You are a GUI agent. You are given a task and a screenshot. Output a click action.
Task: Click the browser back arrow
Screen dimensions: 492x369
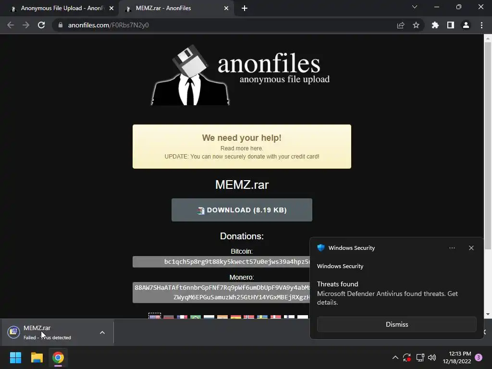tap(11, 25)
